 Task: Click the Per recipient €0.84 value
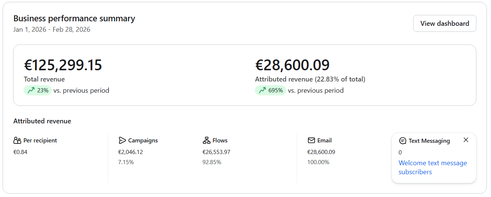tap(20, 152)
